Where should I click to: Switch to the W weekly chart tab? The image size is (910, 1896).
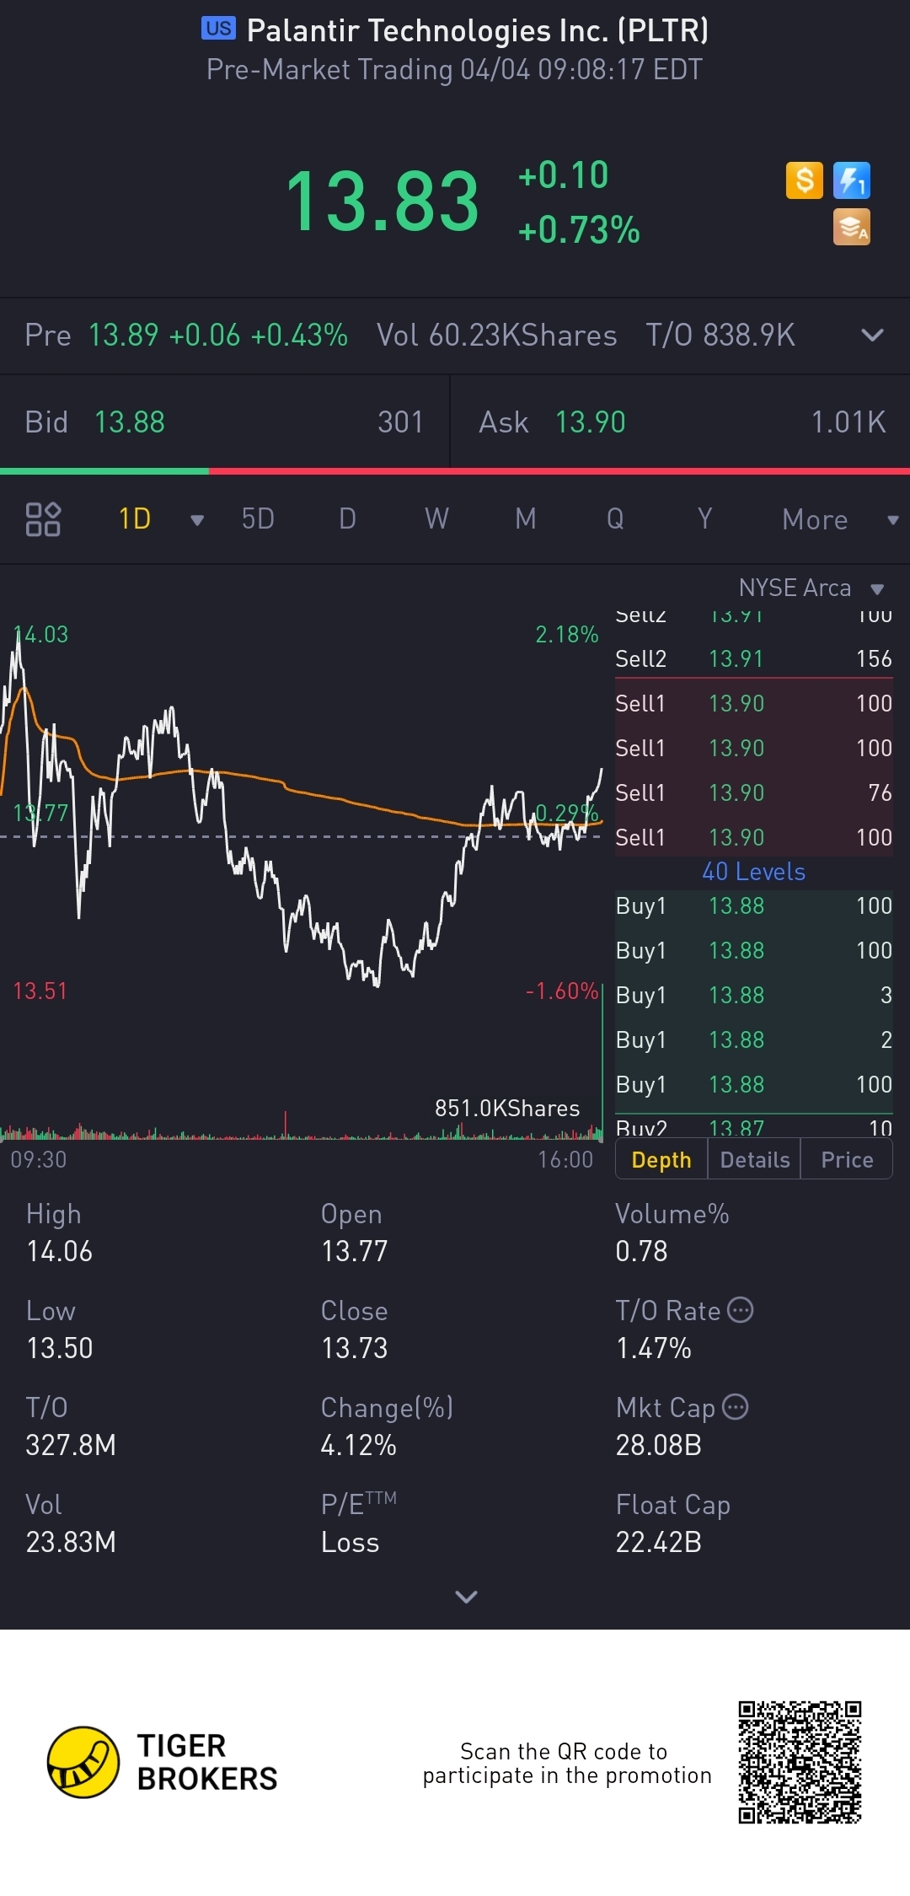[x=436, y=518]
